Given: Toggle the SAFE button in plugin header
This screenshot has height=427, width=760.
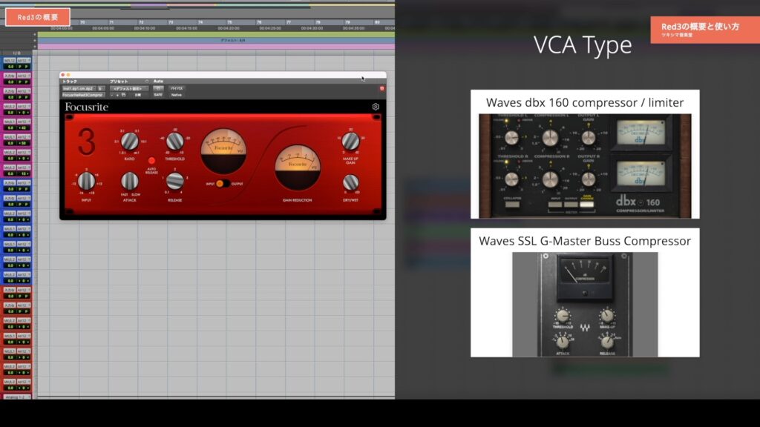Looking at the screenshot, I should click(x=158, y=95).
